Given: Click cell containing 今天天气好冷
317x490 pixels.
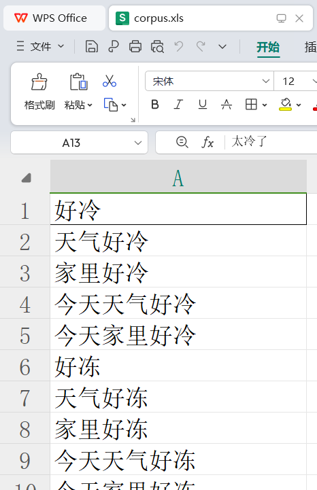Looking at the screenshot, I should [178, 303].
